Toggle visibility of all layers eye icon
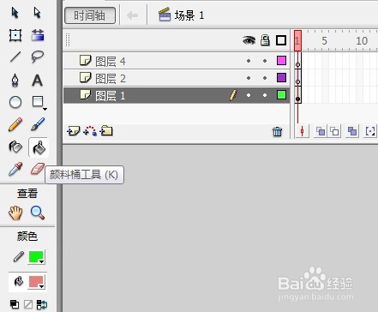This screenshot has width=378, height=312. point(249,40)
